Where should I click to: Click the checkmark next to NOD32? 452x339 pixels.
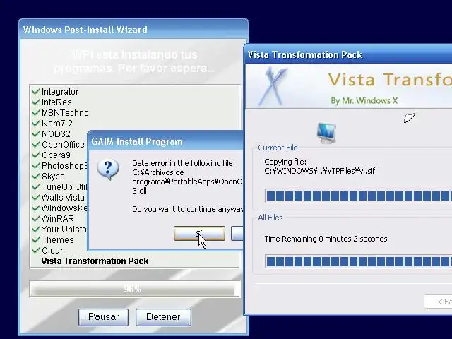click(36, 133)
